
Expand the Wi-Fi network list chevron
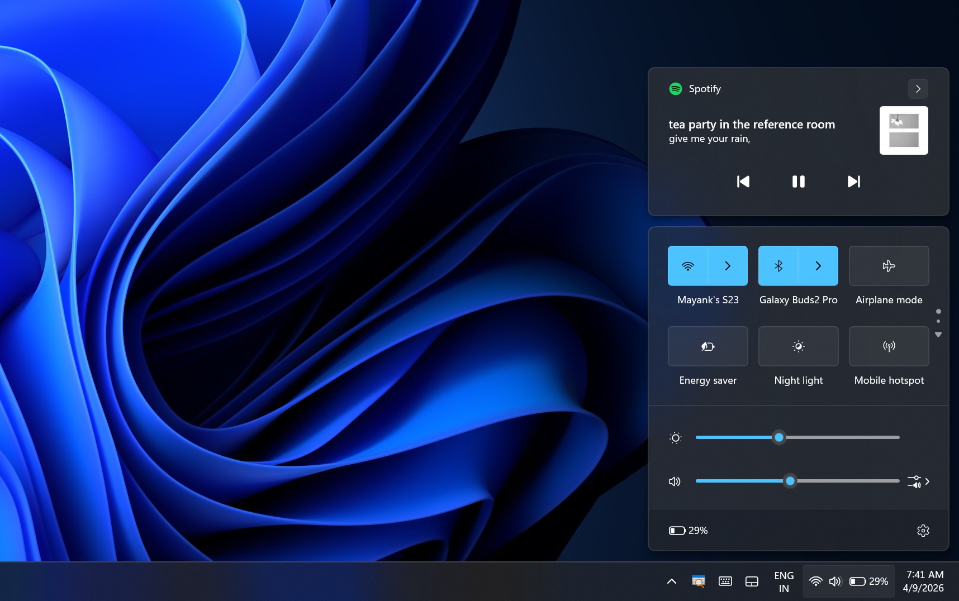tap(727, 266)
